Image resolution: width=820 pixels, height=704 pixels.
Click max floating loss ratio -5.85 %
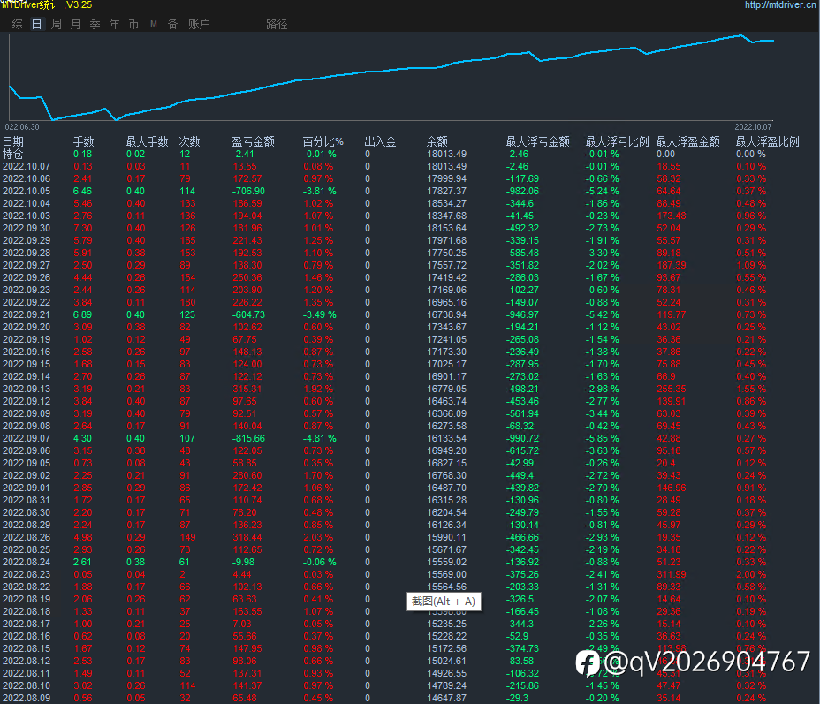tap(602, 438)
